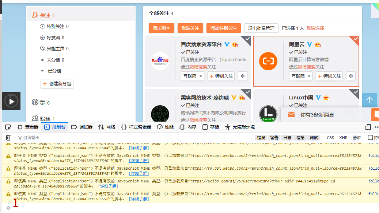Open the Linux中国 name link
This screenshot has width=379, height=213.
click(x=301, y=98)
